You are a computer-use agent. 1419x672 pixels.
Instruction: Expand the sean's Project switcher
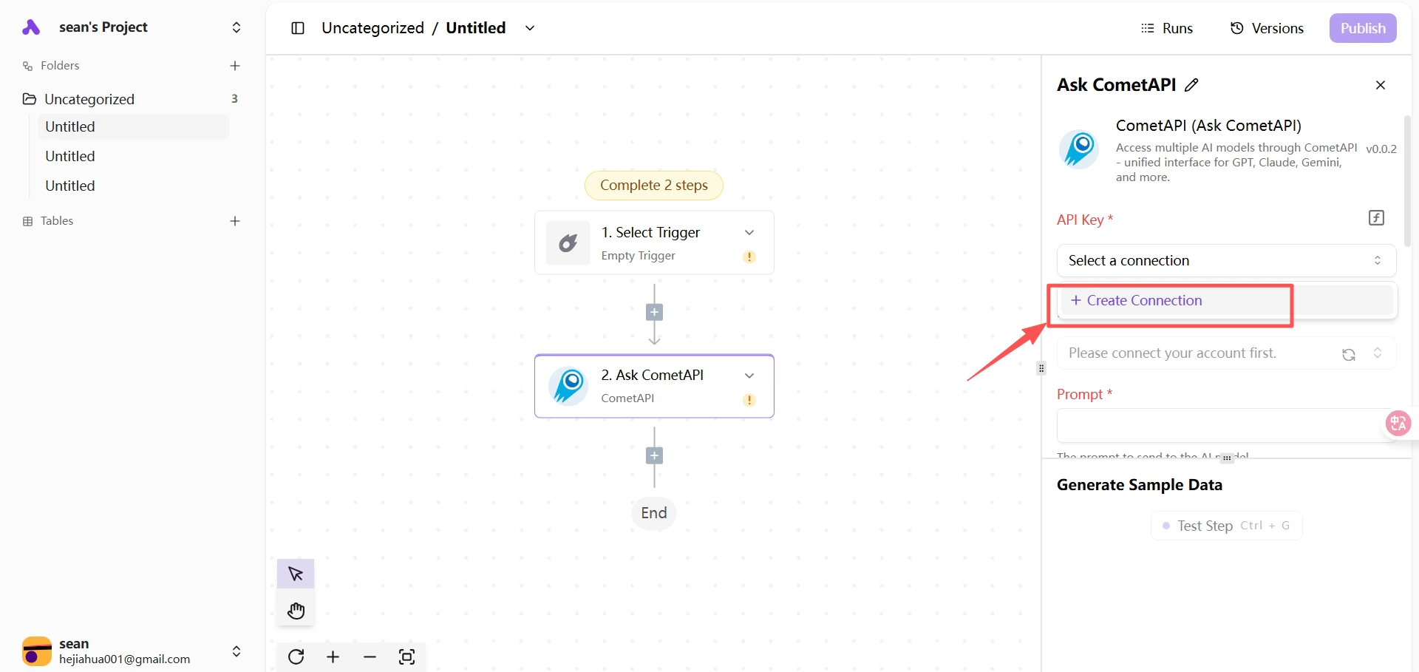point(236,27)
